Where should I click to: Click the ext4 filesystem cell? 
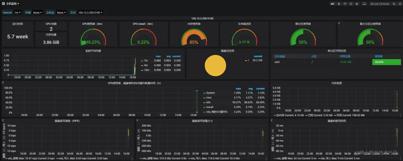click(x=277, y=62)
